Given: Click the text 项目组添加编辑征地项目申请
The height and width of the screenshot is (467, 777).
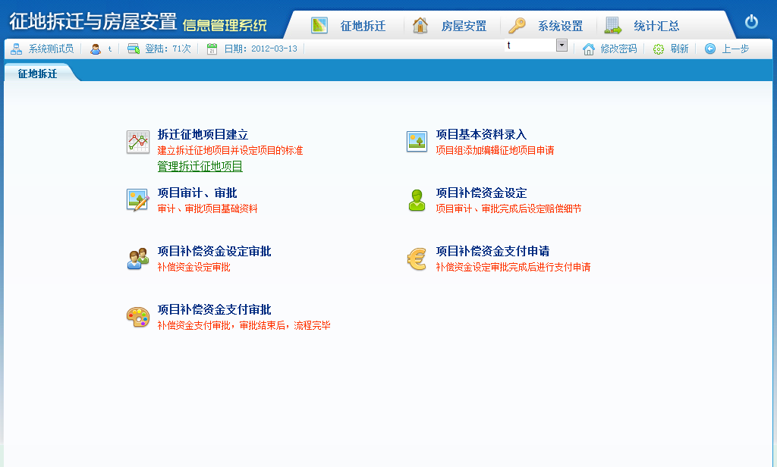Looking at the screenshot, I should pos(495,150).
